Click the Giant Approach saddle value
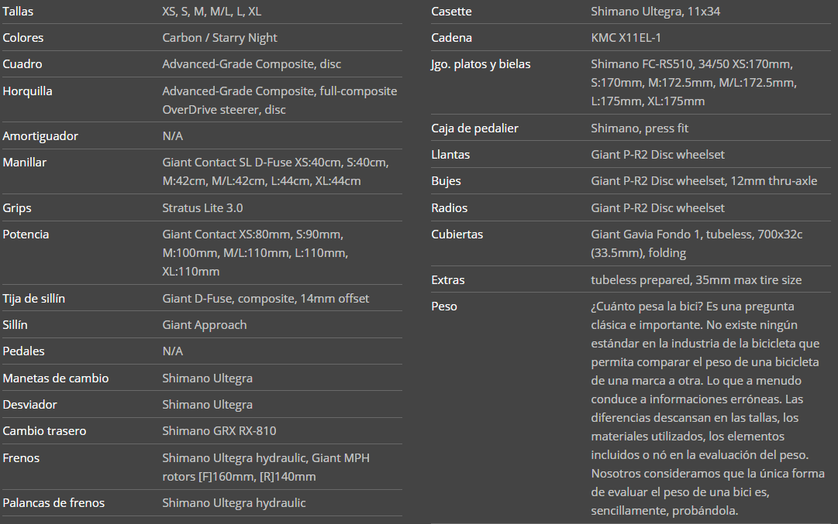Viewport: 838px width, 524px height. (204, 325)
